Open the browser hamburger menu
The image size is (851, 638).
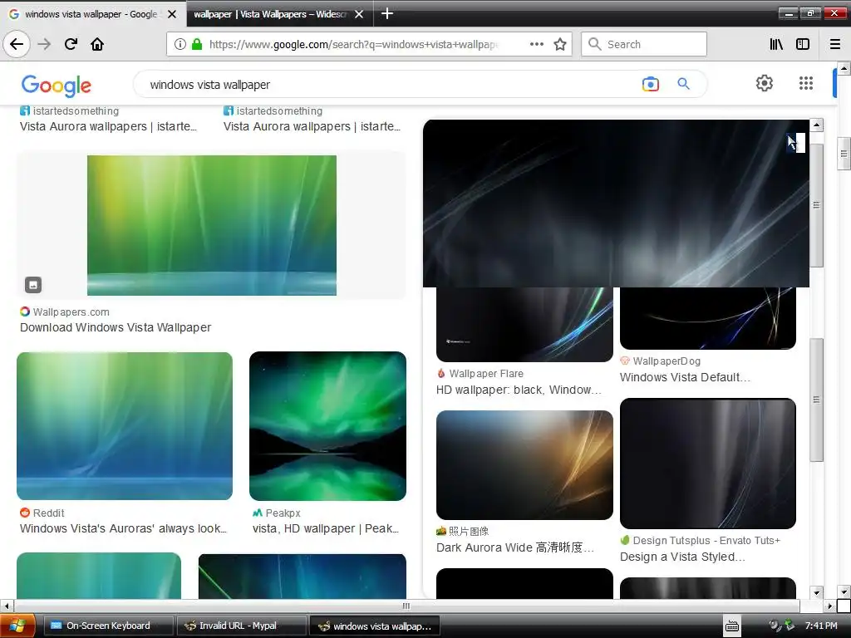835,44
